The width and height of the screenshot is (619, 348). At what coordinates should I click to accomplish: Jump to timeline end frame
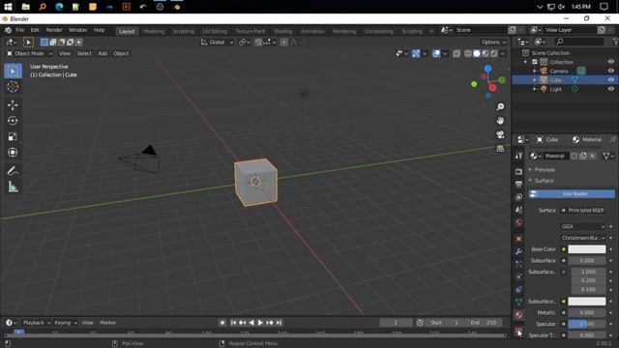[279, 323]
